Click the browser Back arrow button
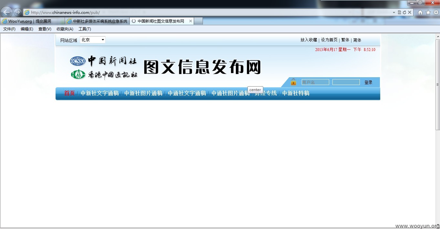Image resolution: width=440 pixels, height=229 pixels. (x=7, y=12)
